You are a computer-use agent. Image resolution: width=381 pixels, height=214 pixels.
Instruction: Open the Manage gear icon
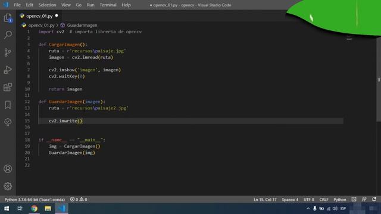pos(8,186)
